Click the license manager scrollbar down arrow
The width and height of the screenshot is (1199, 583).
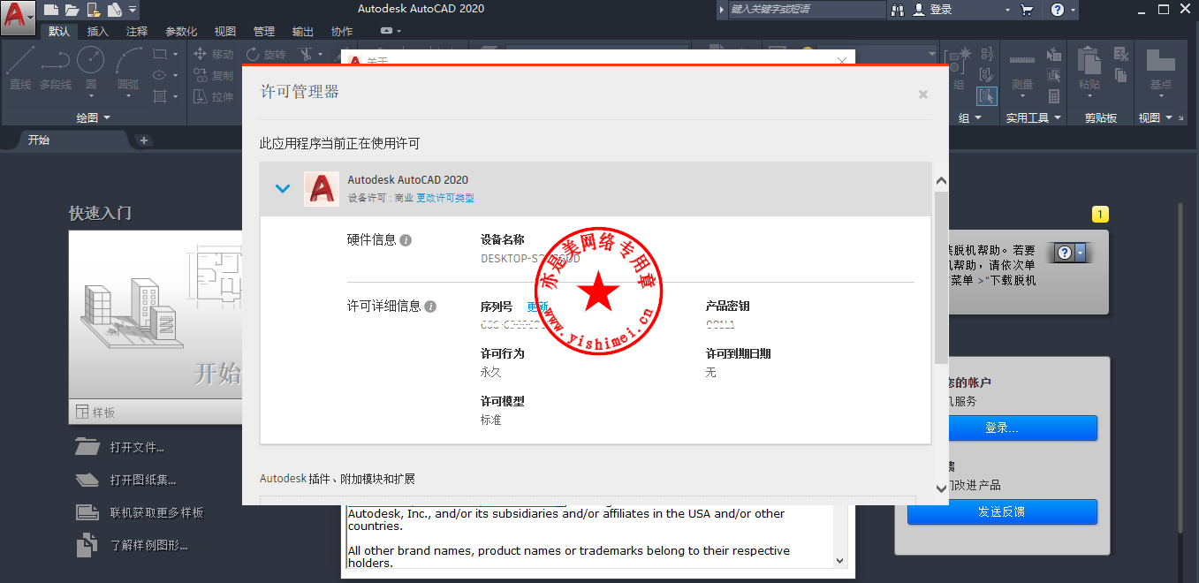[x=941, y=488]
